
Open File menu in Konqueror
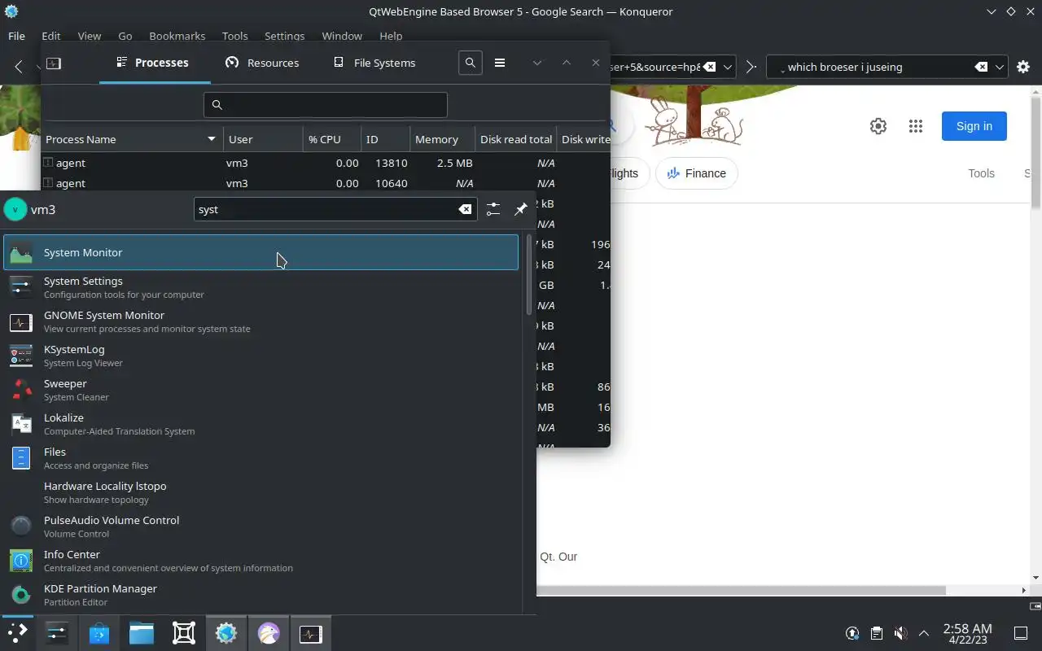(16, 36)
